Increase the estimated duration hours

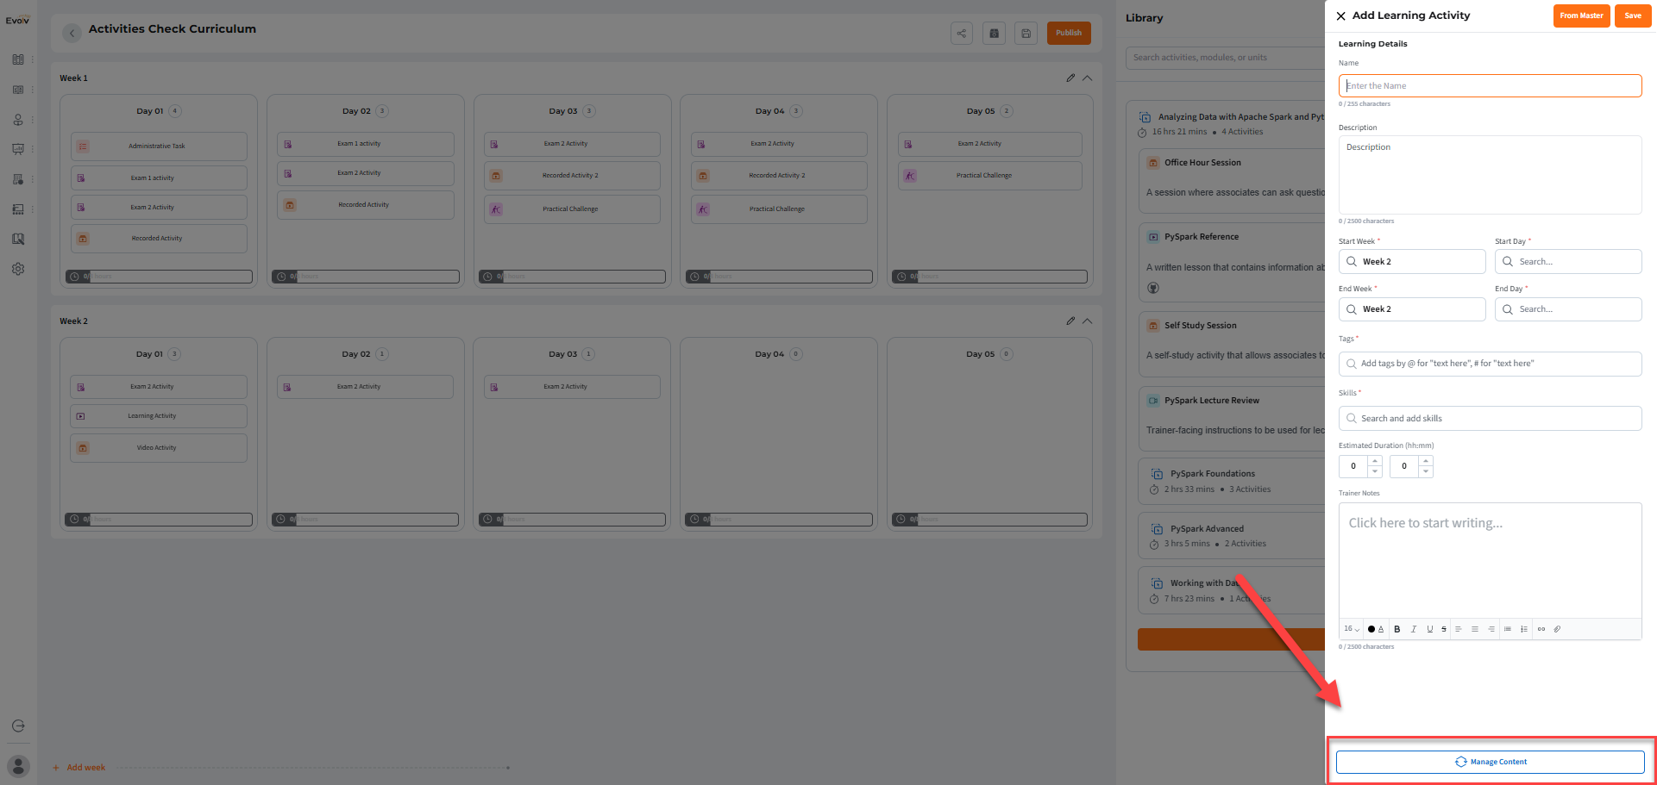pos(1375,461)
